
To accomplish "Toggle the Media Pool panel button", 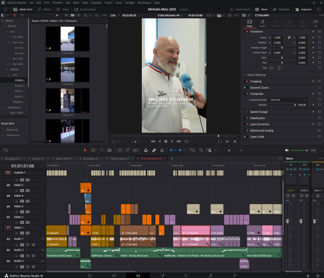I will (23, 9).
